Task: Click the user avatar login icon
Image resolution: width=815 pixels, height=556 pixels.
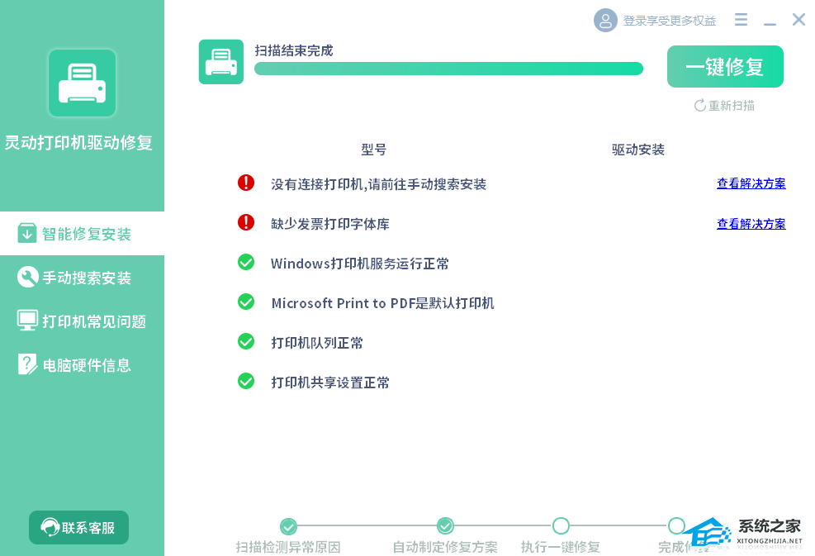Action: tap(605, 21)
